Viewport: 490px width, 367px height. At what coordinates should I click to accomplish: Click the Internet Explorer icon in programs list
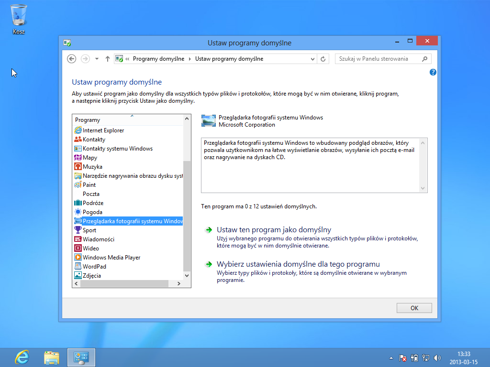[78, 130]
